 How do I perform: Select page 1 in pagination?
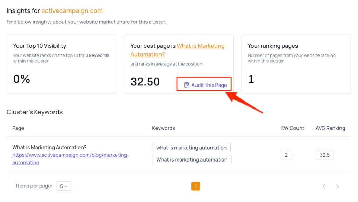point(195,186)
